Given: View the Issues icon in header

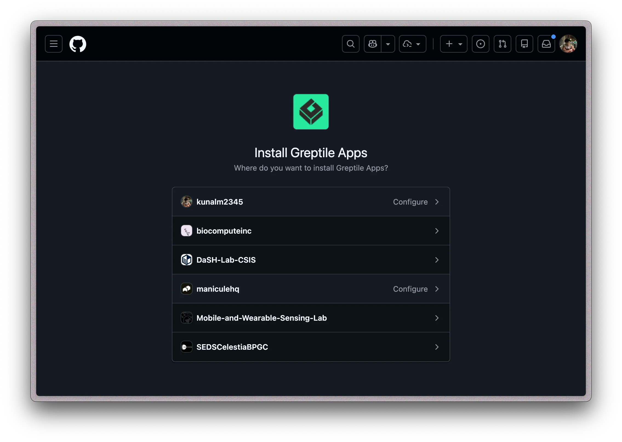Looking at the screenshot, I should pyautogui.click(x=481, y=44).
